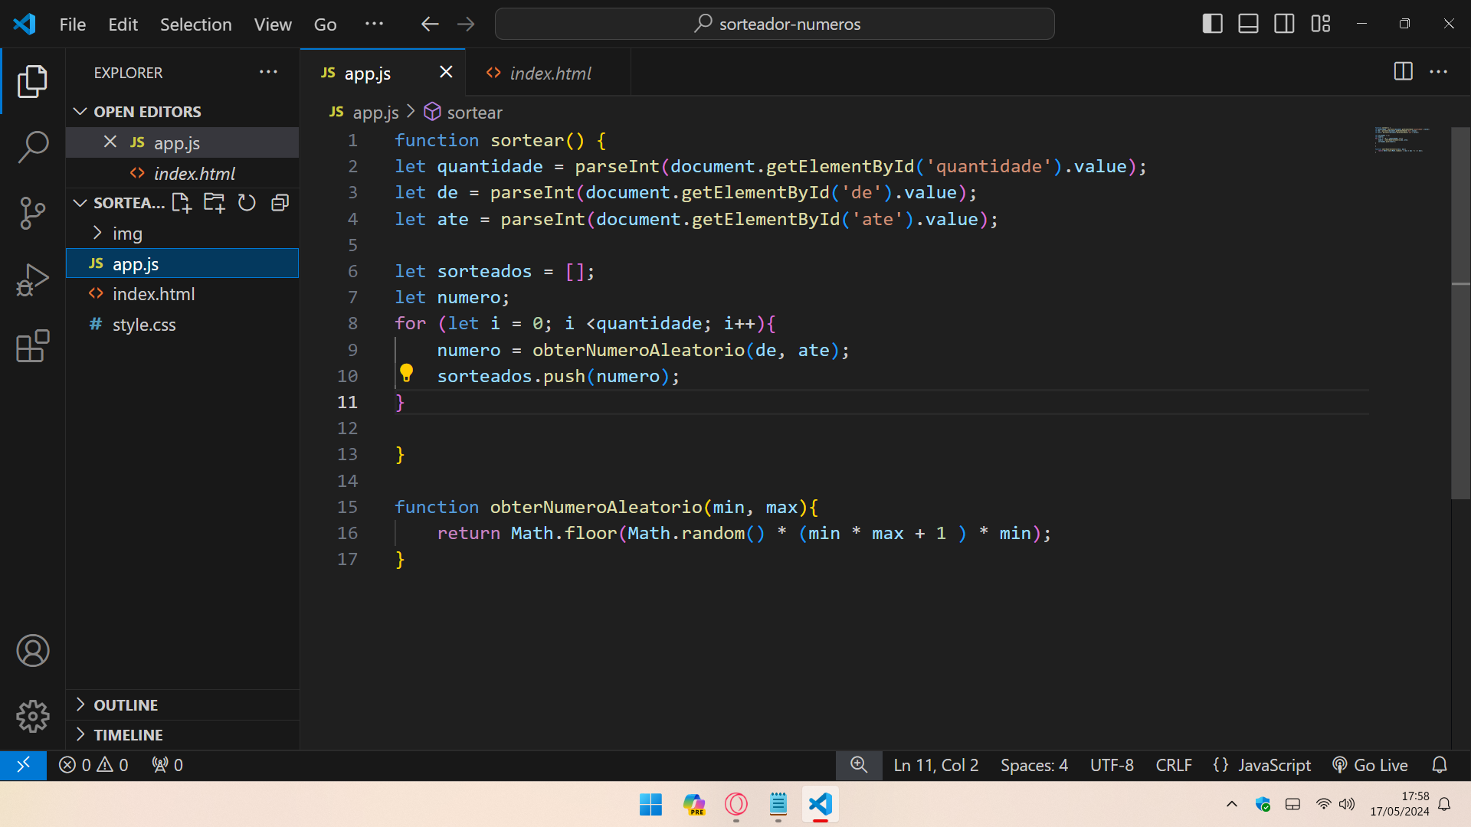
Task: Open the Run and Debug view icon
Action: tap(32, 279)
